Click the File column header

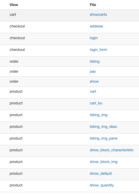(93, 5)
